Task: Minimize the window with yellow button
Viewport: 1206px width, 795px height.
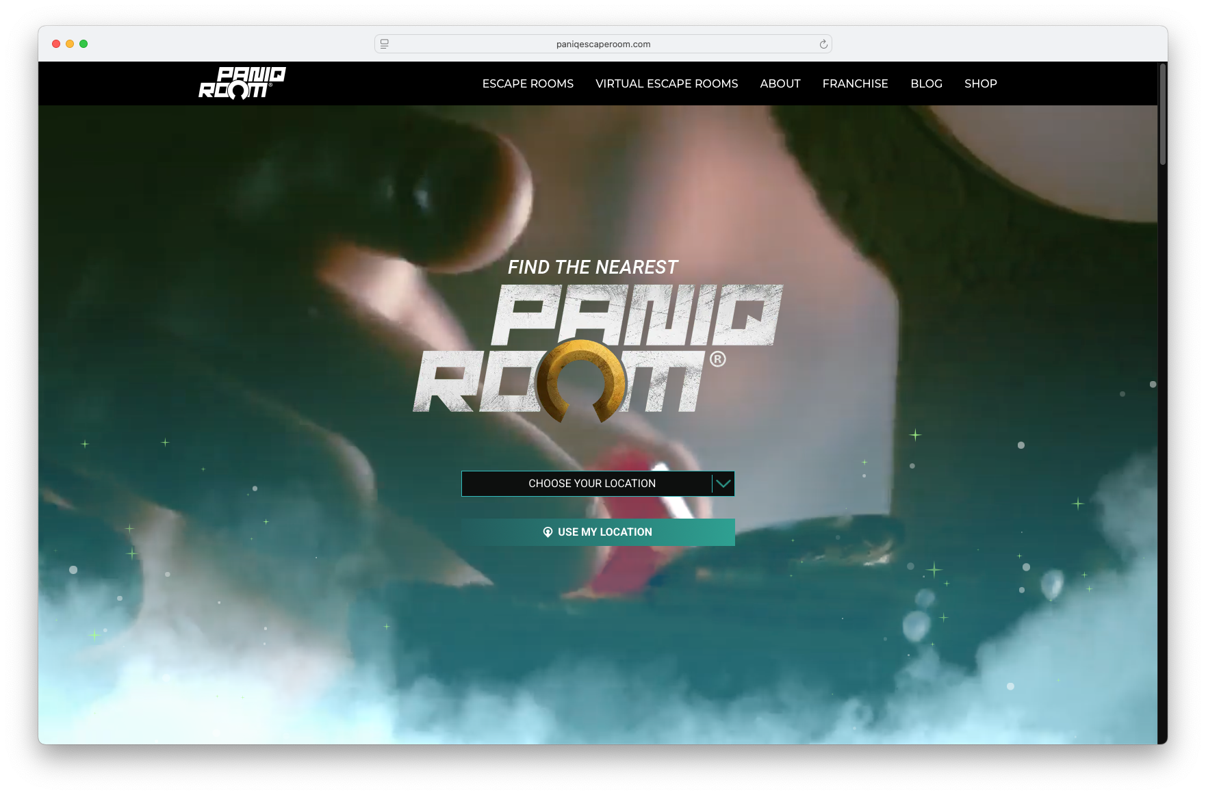Action: [x=70, y=44]
